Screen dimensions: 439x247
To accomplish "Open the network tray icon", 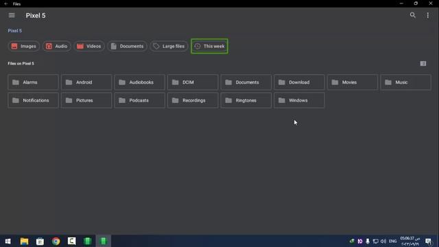I will point(375,241).
